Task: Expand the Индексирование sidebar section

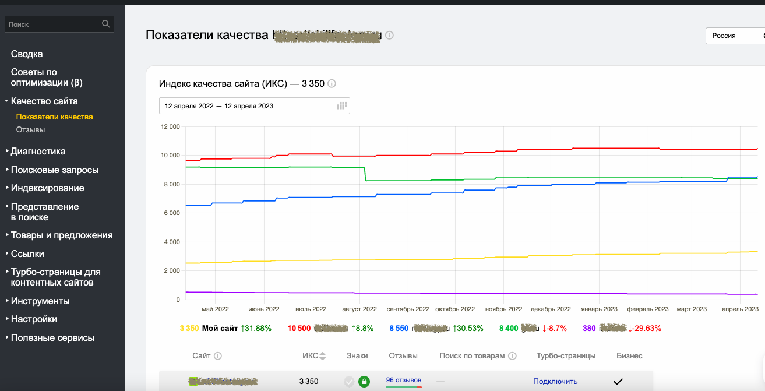Action: click(47, 188)
